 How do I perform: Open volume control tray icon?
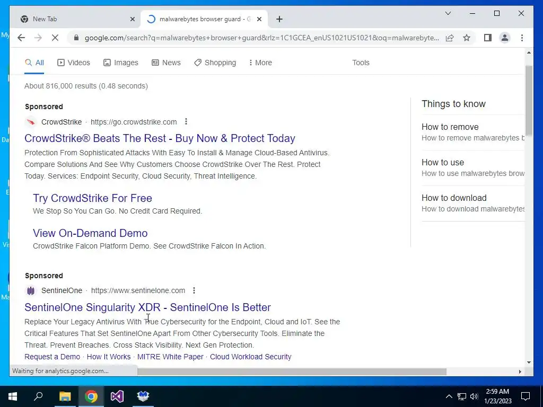point(475,396)
